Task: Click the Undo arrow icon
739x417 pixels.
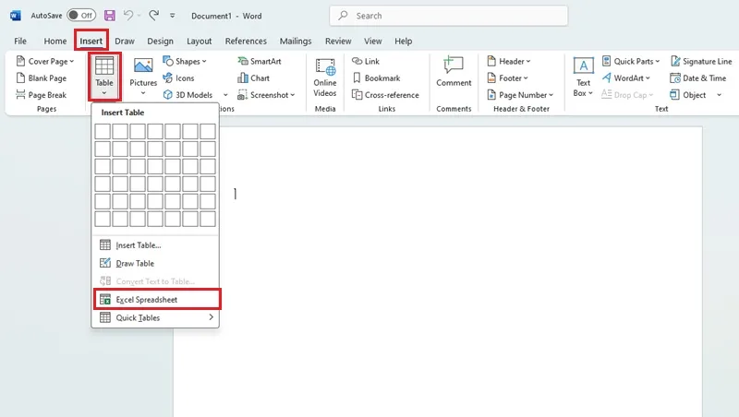Action: (127, 16)
